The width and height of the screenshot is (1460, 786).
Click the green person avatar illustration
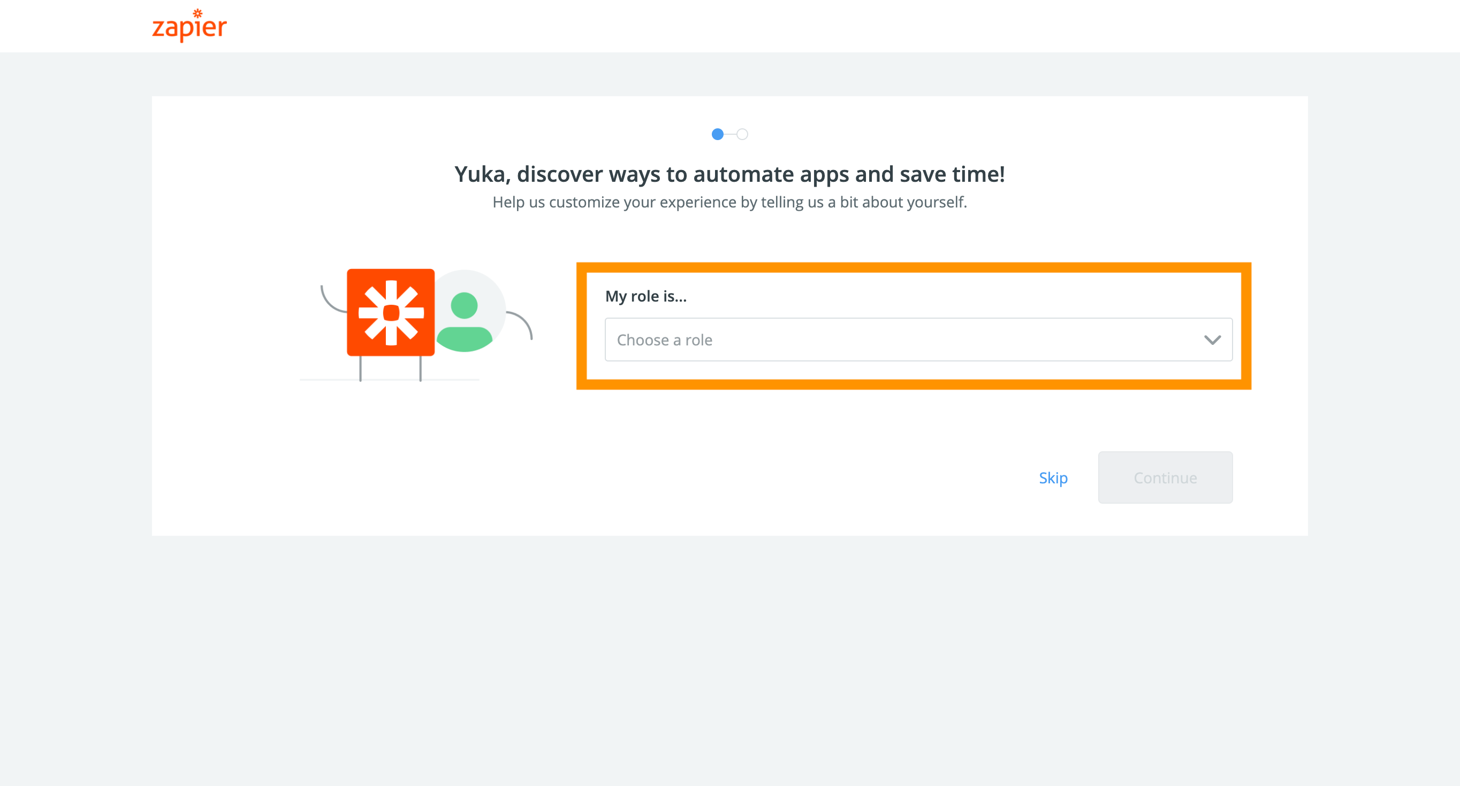(464, 322)
